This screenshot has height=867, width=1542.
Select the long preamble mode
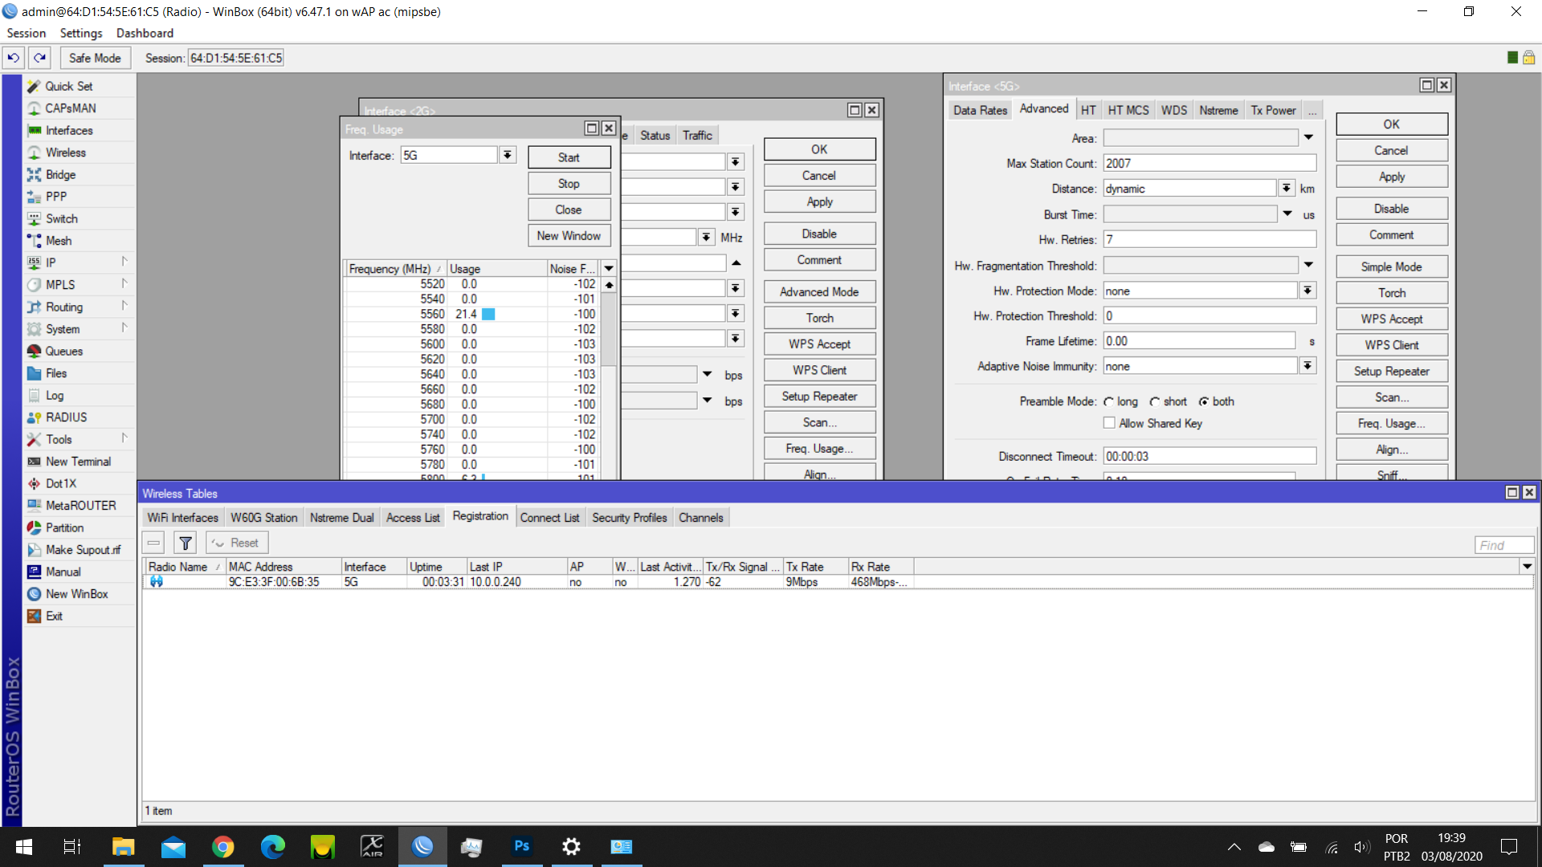[x=1109, y=401]
